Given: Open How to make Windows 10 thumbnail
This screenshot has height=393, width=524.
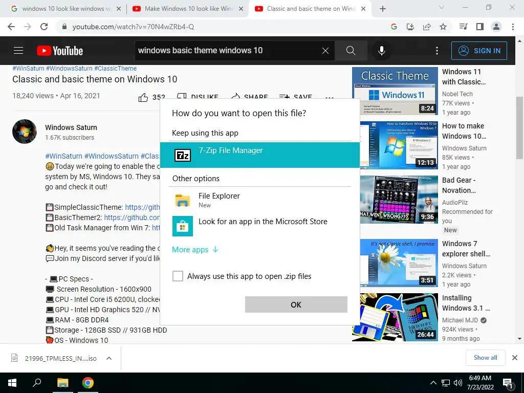Looking at the screenshot, I should tap(399, 145).
